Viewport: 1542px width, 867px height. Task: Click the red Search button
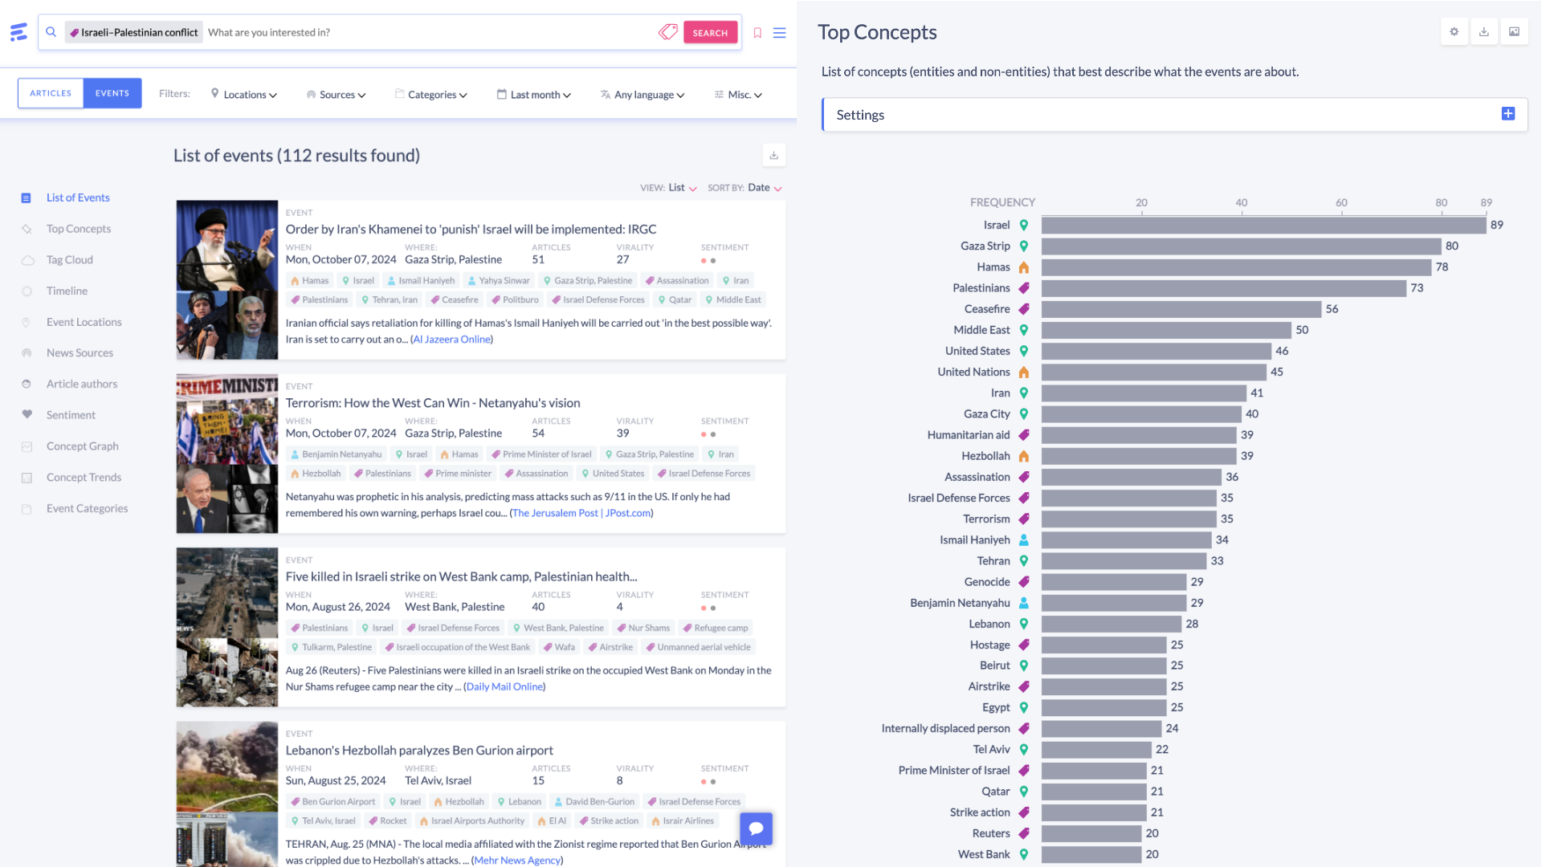point(710,33)
